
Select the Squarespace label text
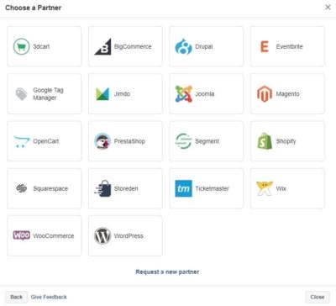pos(50,188)
